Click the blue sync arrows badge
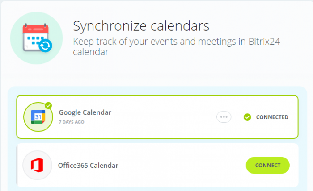Screen dimensions: 313x191 click(x=45, y=46)
